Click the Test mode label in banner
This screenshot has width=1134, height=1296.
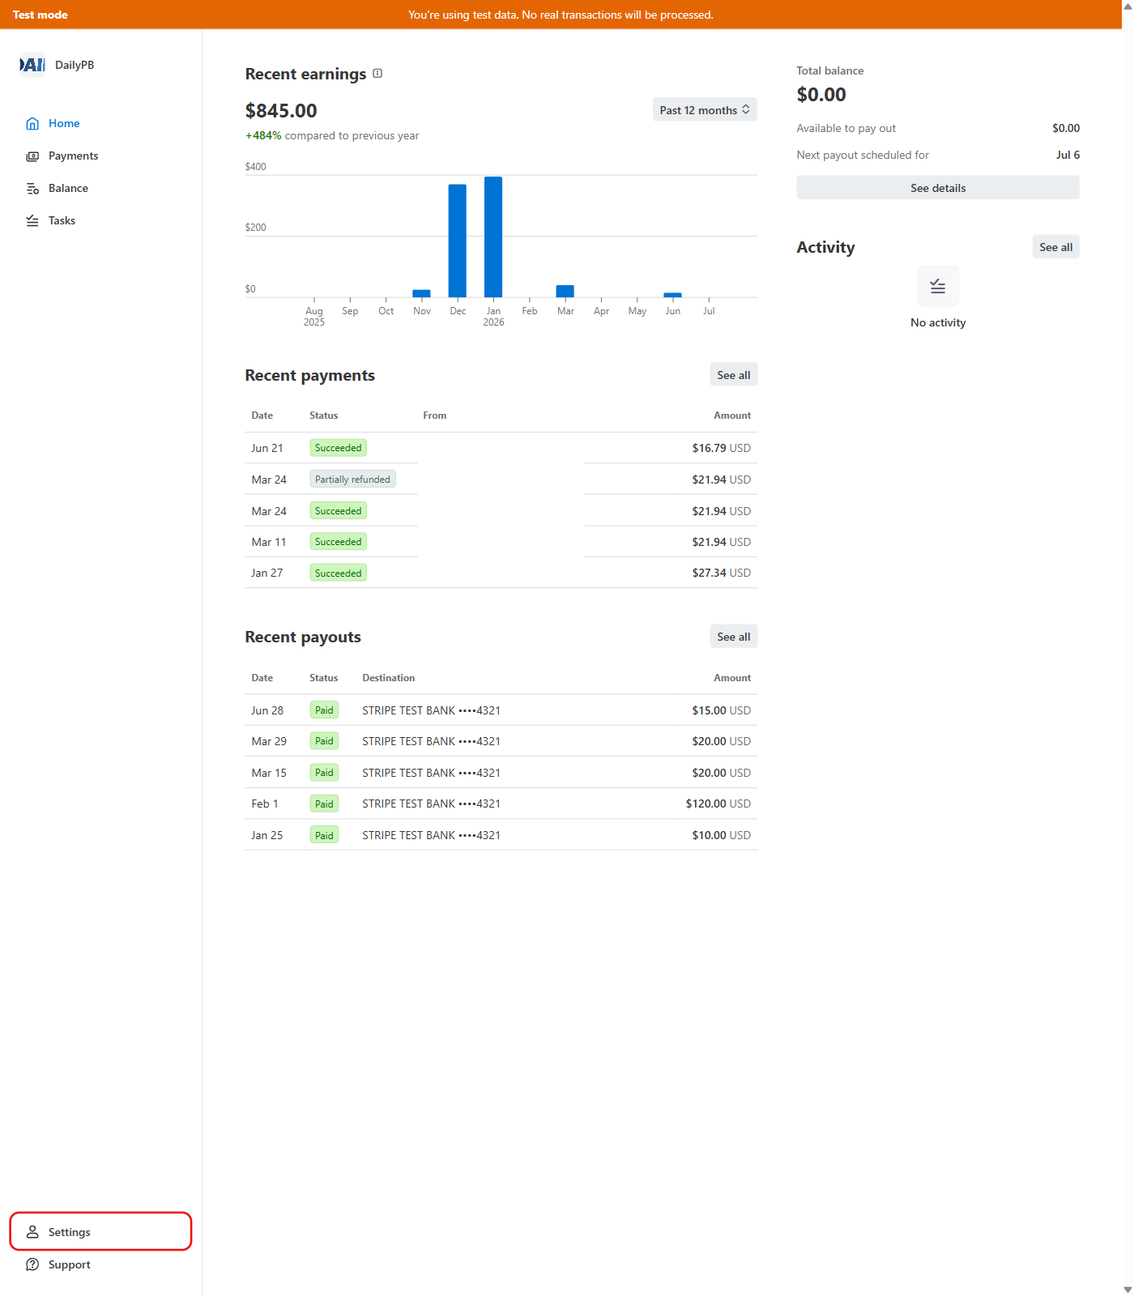pyautogui.click(x=40, y=15)
